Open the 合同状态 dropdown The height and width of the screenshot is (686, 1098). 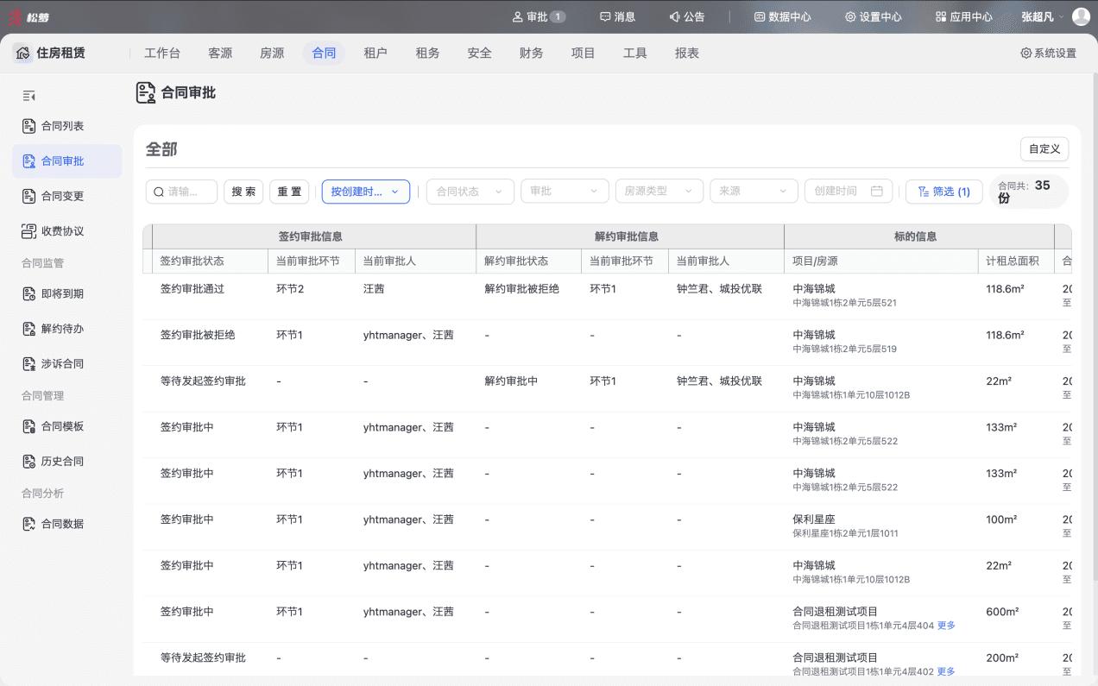(470, 192)
